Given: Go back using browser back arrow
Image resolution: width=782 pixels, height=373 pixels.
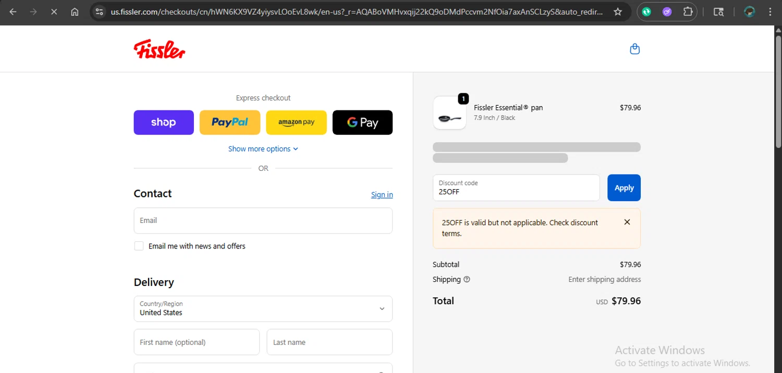Looking at the screenshot, I should coord(13,11).
